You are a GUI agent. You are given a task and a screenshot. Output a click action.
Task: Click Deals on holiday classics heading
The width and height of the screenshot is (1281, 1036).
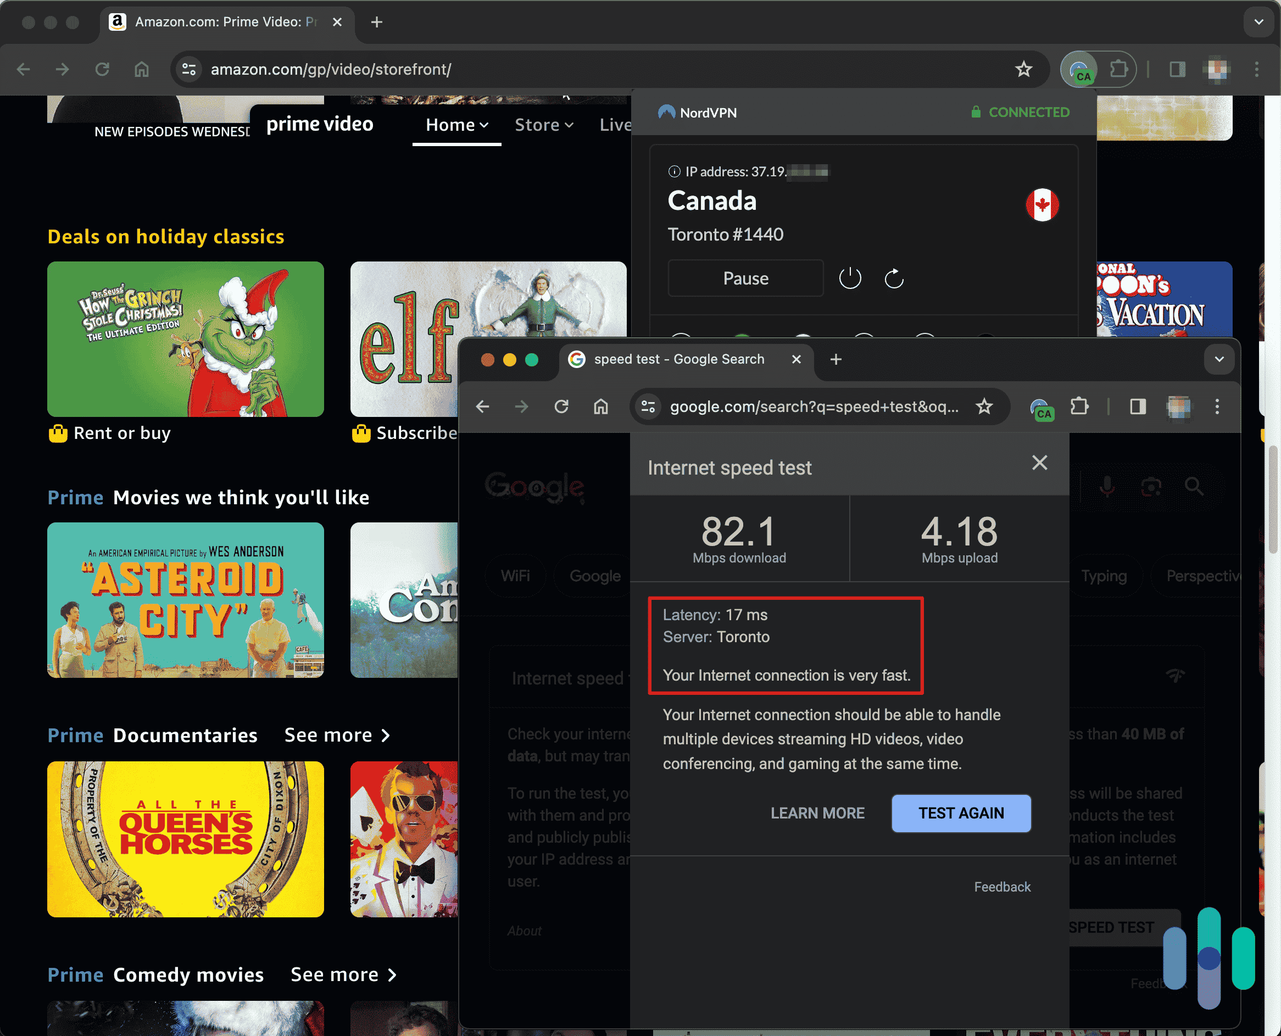[x=166, y=236]
